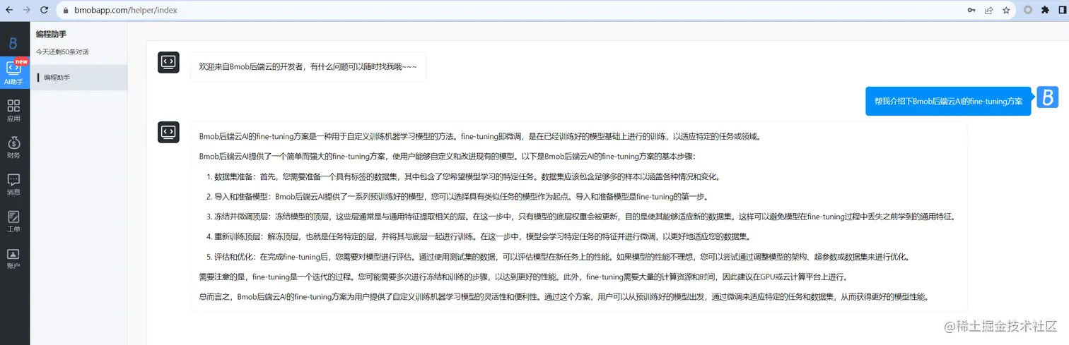1069x345 pixels.
Task: Click the 导入和准备模型 list item
Action: coord(457,196)
